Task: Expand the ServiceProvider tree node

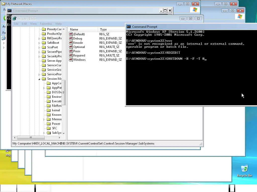Action: pos(39,74)
